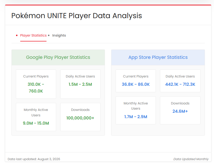The image size is (214, 163).
Task: Switch to the Insights tab
Action: tap(59, 36)
